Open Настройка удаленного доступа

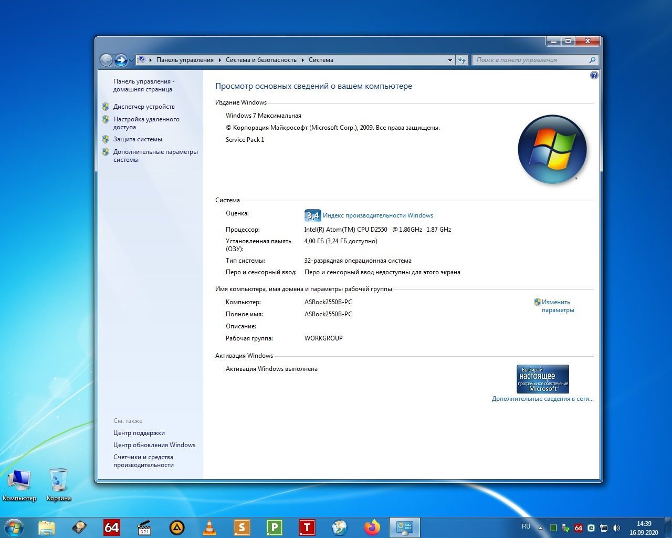(x=146, y=123)
